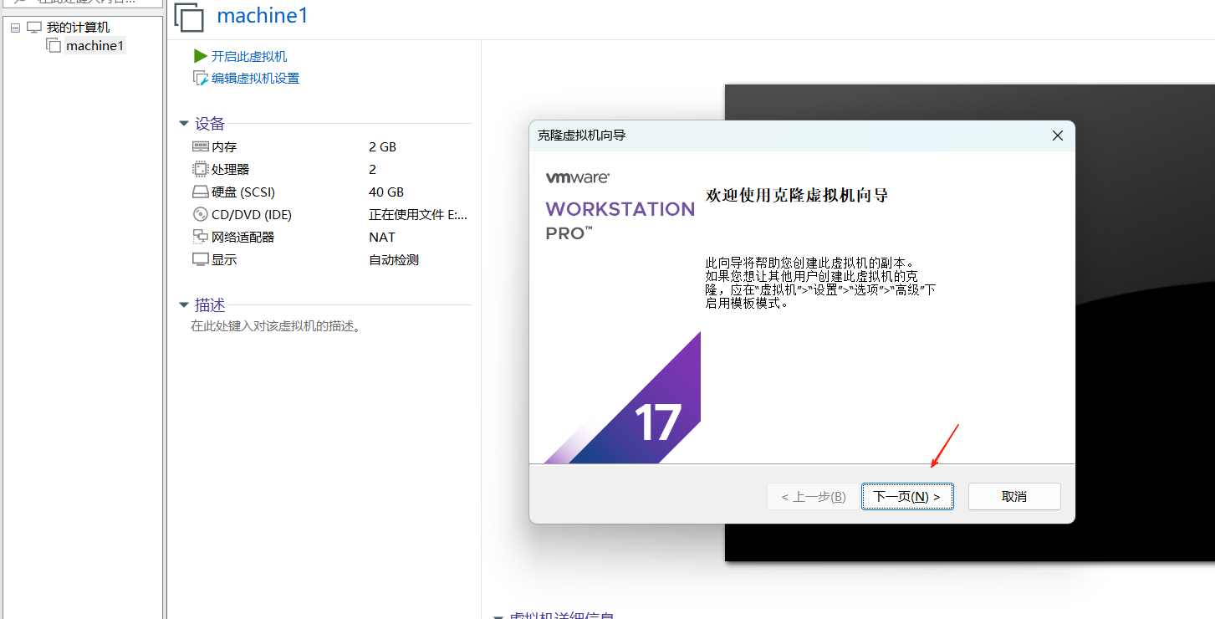Open the 开启此虚拟机 link

click(x=249, y=56)
